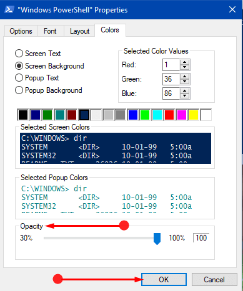Decrease the Blue value with down arrow
The width and height of the screenshot is (243, 291).
(x=184, y=96)
